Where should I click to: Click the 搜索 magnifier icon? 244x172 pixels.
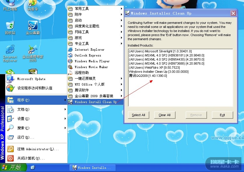10,128
